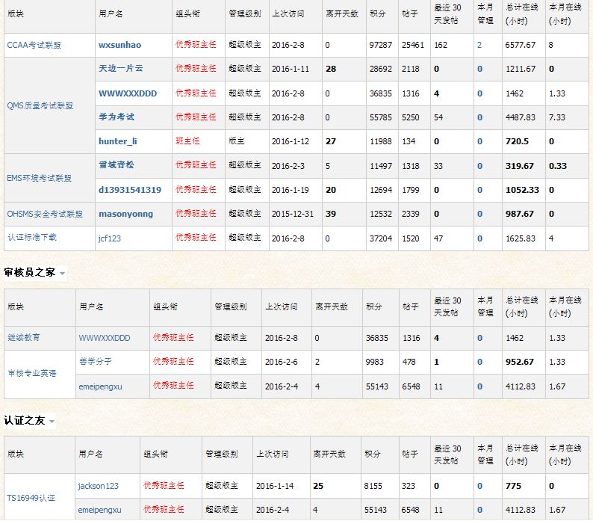Screen dimensions: 593x521
Task: Open 审核专业英语 board link
Action: tap(32, 373)
